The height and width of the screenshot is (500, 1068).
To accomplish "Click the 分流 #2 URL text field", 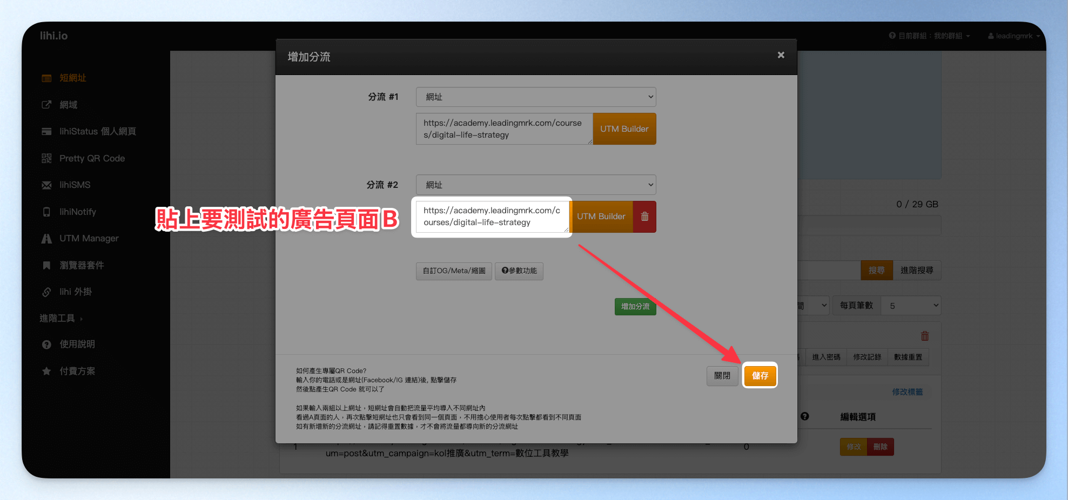I will 492,217.
